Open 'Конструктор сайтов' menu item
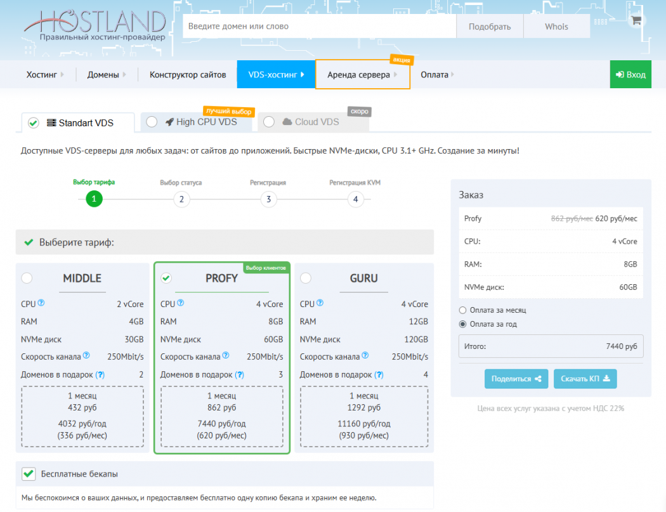The height and width of the screenshot is (512, 666). coord(188,75)
